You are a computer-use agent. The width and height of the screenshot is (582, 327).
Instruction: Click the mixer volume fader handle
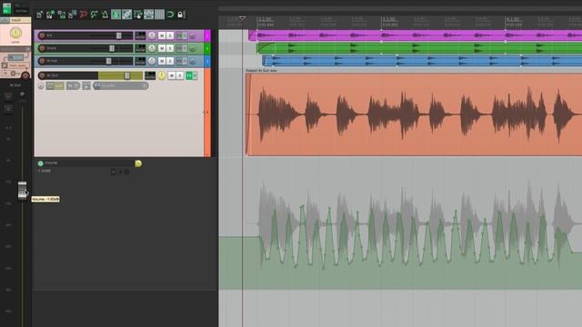pyautogui.click(x=22, y=191)
